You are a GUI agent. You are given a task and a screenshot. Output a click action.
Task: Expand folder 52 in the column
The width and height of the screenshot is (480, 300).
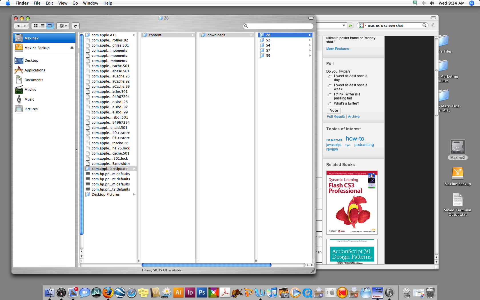[x=310, y=40]
